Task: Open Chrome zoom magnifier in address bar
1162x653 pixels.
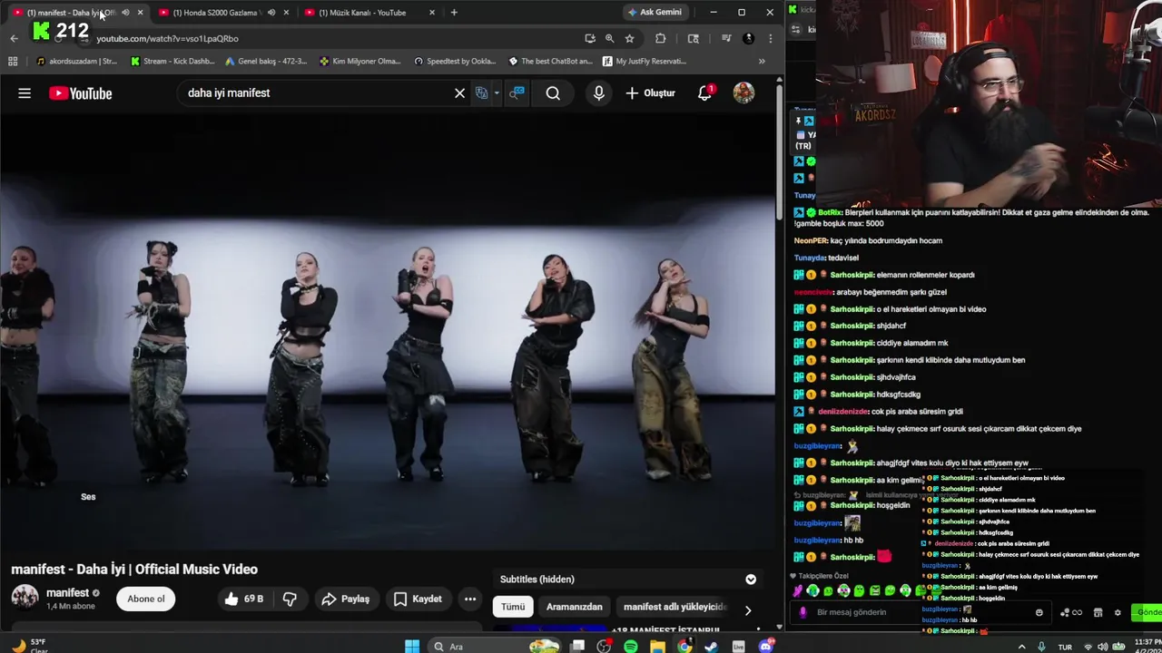Action: [609, 39]
